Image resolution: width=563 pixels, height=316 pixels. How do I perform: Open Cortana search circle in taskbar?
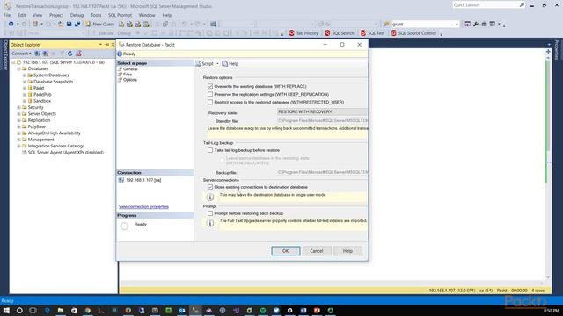19,310
